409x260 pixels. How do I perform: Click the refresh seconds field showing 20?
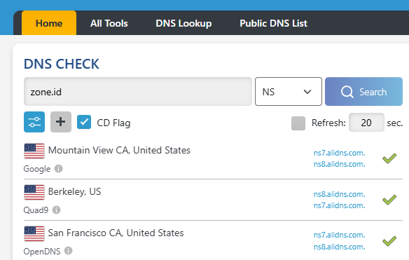[366, 123]
